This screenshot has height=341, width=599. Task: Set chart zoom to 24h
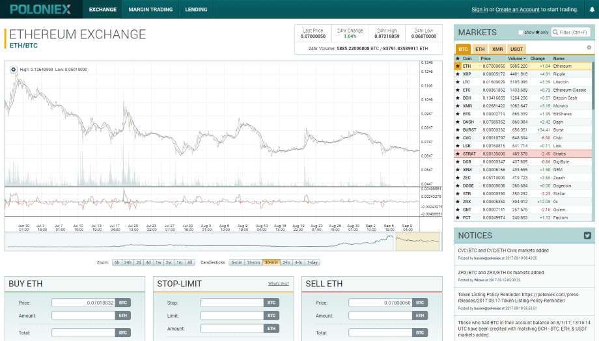point(128,263)
